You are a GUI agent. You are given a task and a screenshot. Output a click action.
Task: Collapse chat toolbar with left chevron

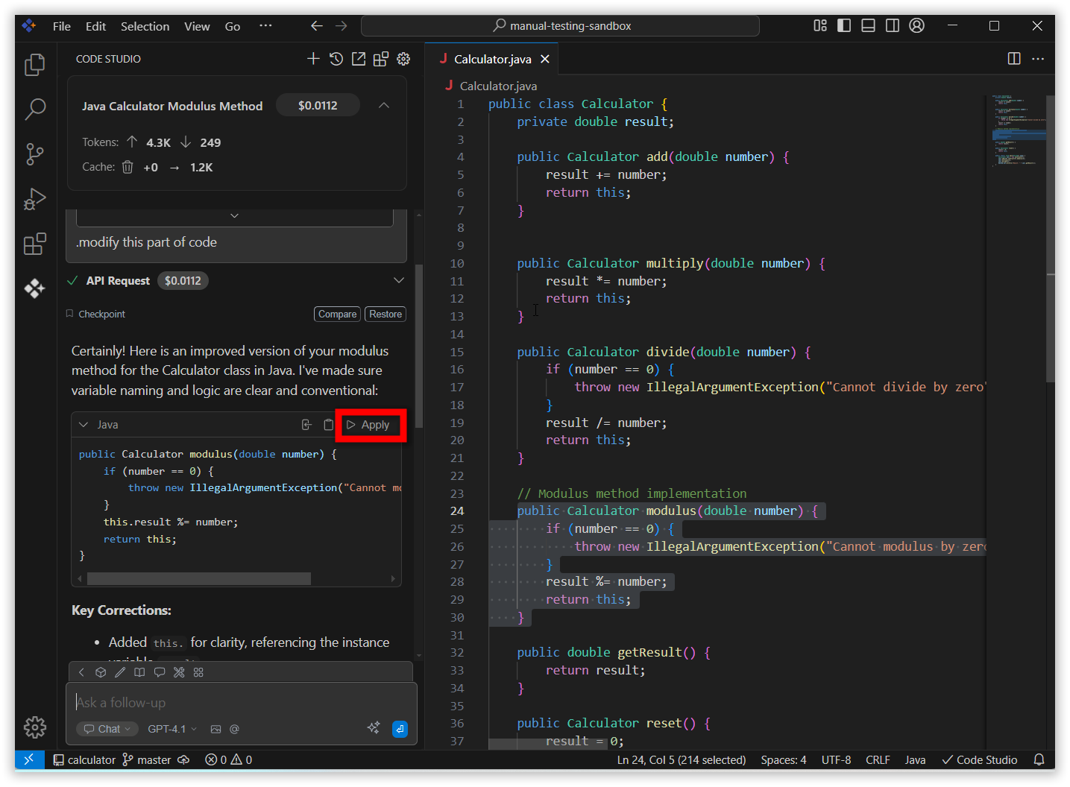pyautogui.click(x=81, y=672)
